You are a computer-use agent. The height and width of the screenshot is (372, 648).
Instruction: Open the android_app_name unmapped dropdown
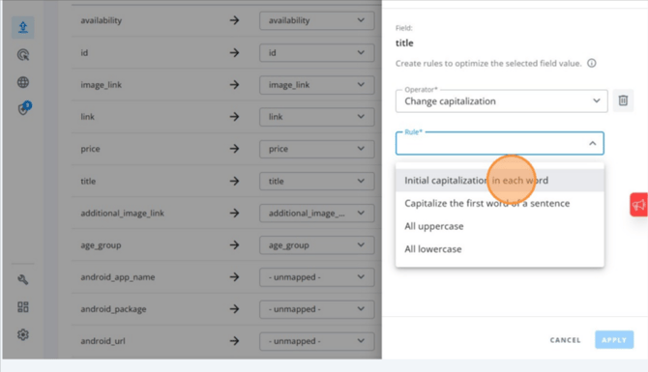click(317, 277)
